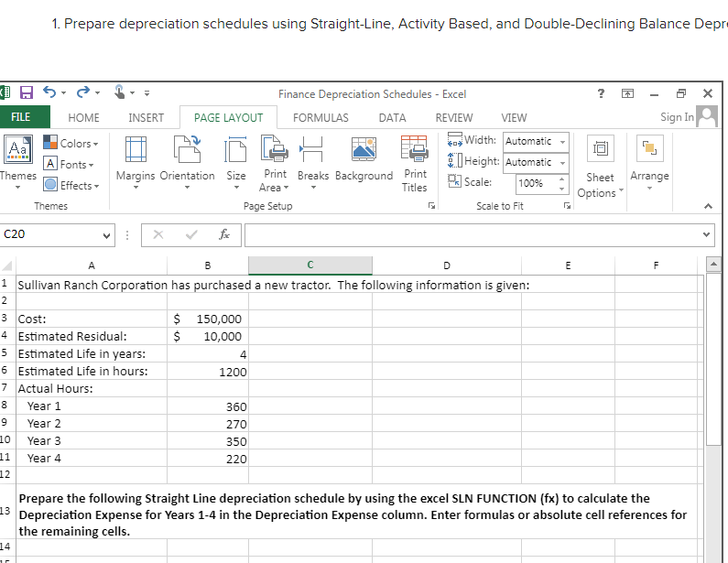Screen dimensions: 728x563
Task: Open Undo history dropdown arrow
Action: click(63, 92)
